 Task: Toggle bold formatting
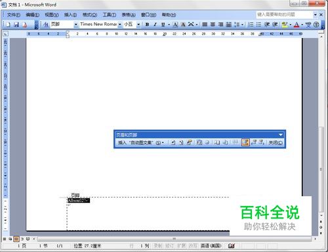pyautogui.click(x=147, y=24)
